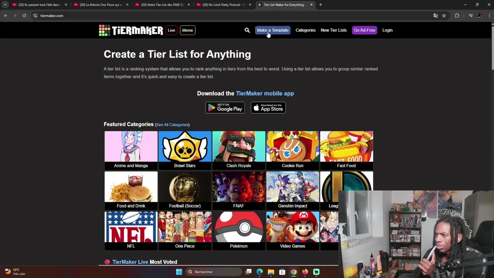Switch to the 'Ils passent tout l'été' tab
The height and width of the screenshot is (278, 494).
[x=40, y=5]
